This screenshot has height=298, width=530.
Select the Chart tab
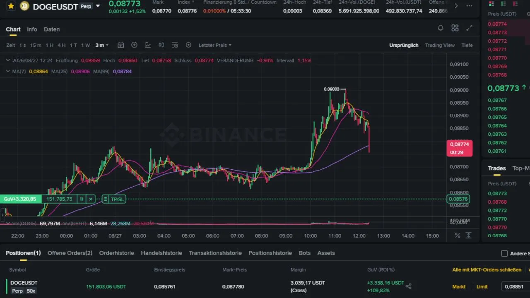pyautogui.click(x=13, y=29)
